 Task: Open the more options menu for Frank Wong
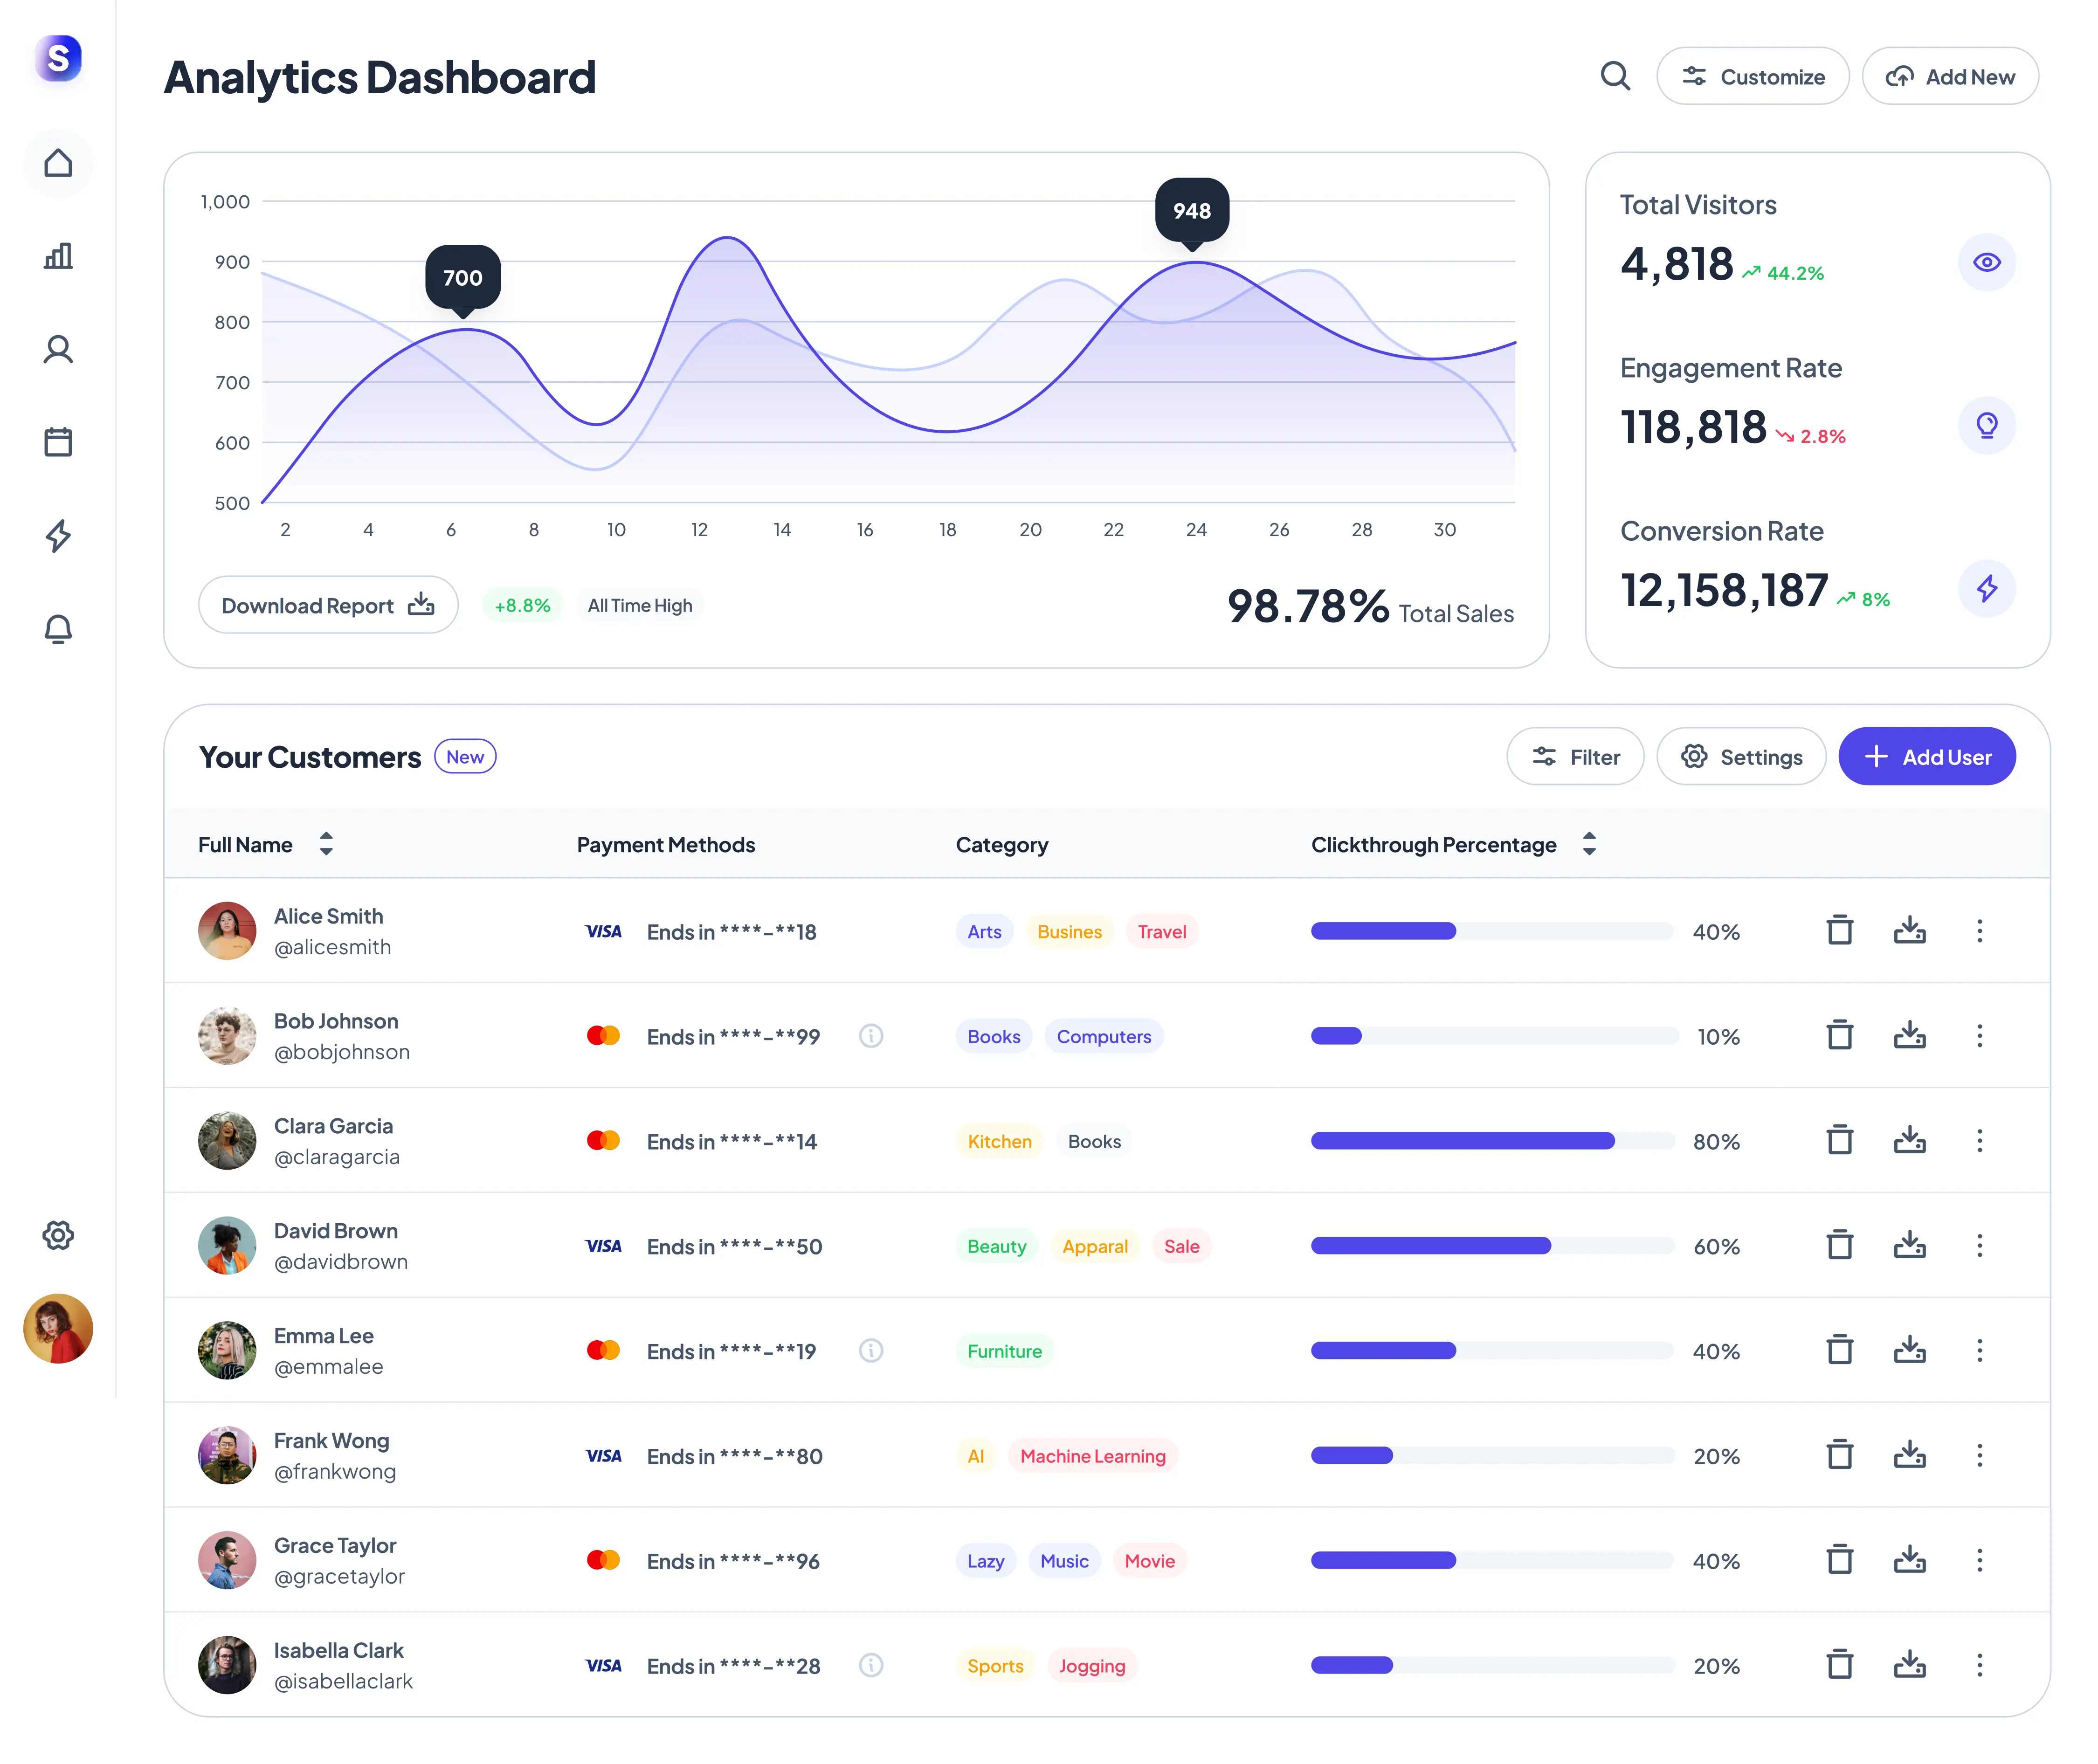(1980, 1456)
